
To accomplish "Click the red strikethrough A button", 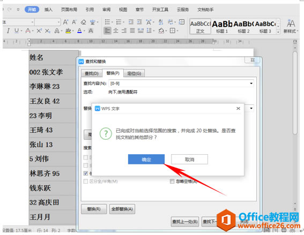I will (28, 31).
